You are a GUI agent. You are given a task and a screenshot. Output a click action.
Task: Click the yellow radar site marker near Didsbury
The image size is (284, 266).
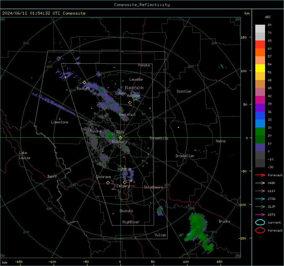pyautogui.click(x=120, y=138)
